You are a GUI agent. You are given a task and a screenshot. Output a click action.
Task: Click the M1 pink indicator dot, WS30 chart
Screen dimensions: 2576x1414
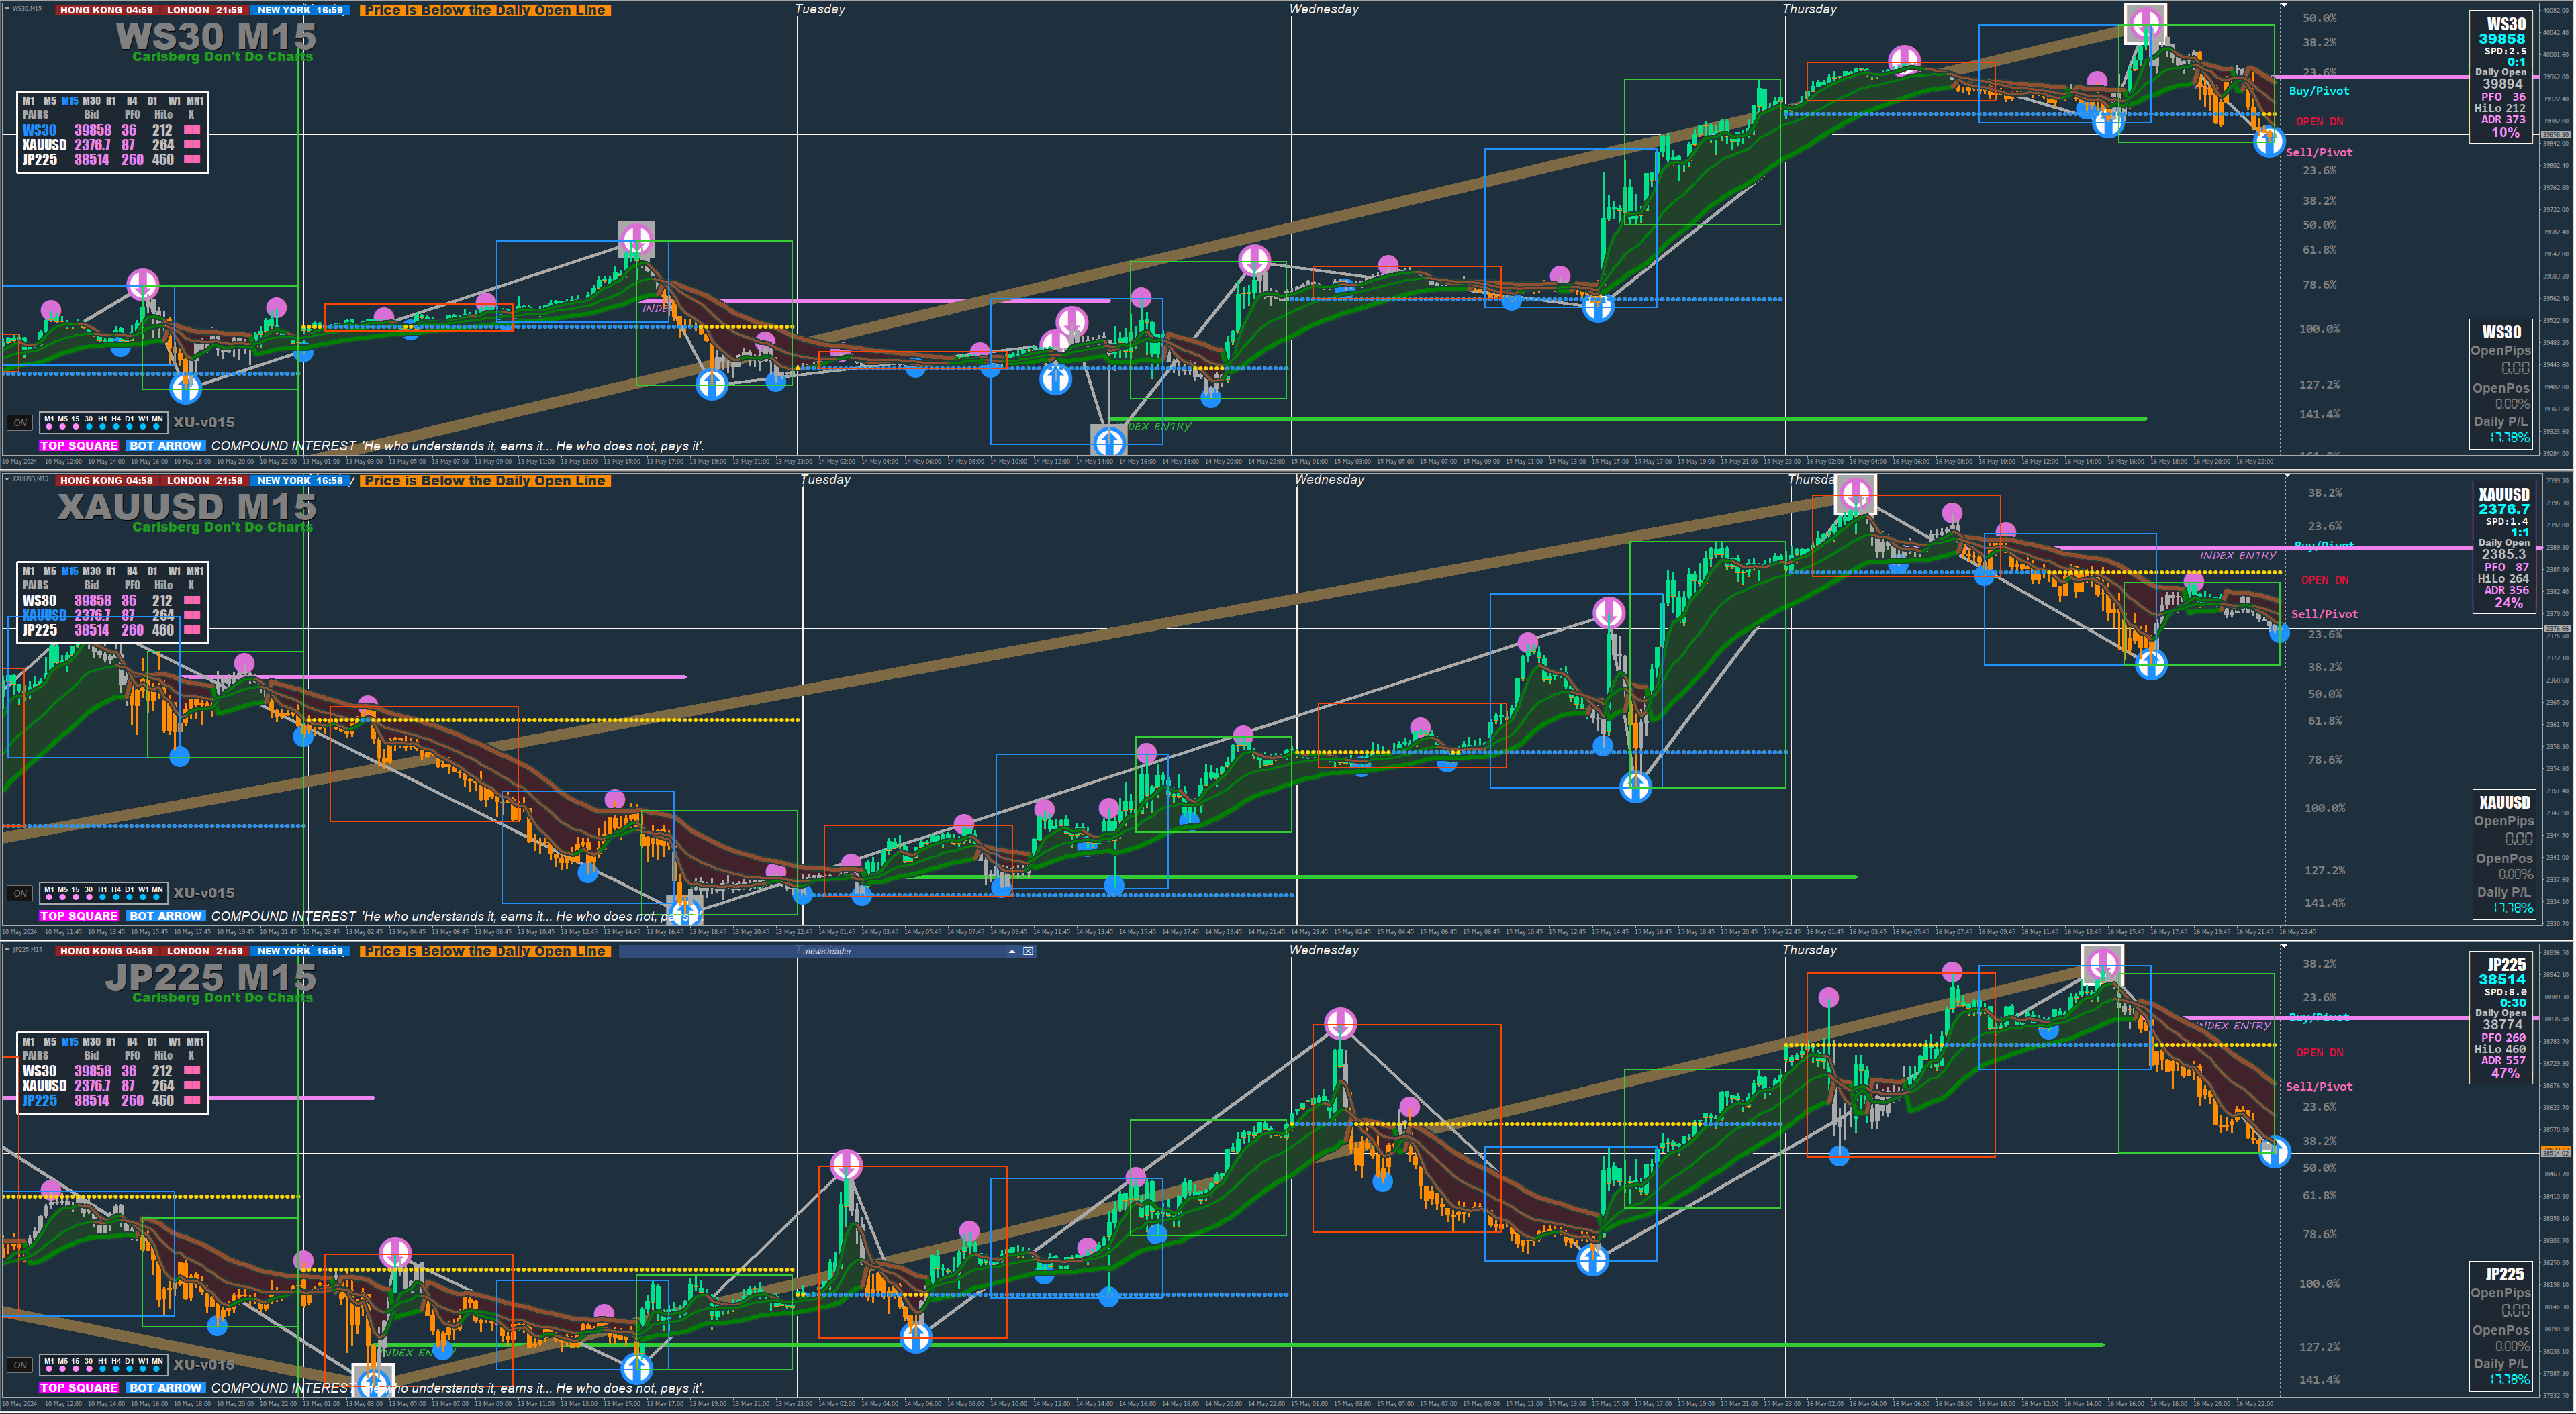tap(49, 427)
